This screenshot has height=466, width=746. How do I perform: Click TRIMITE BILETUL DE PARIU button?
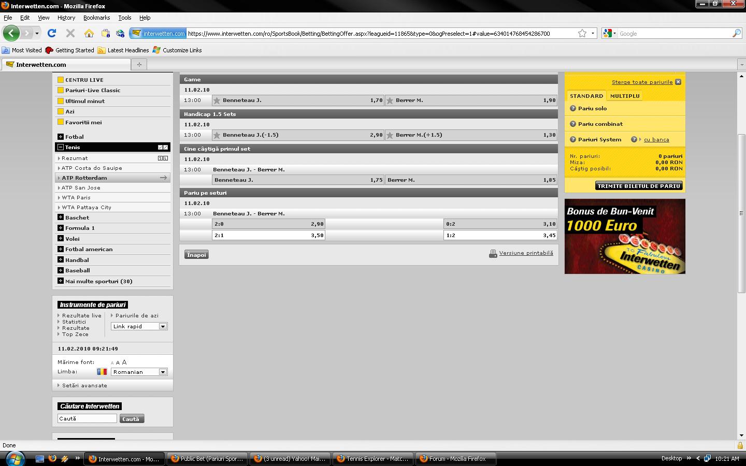(639, 186)
